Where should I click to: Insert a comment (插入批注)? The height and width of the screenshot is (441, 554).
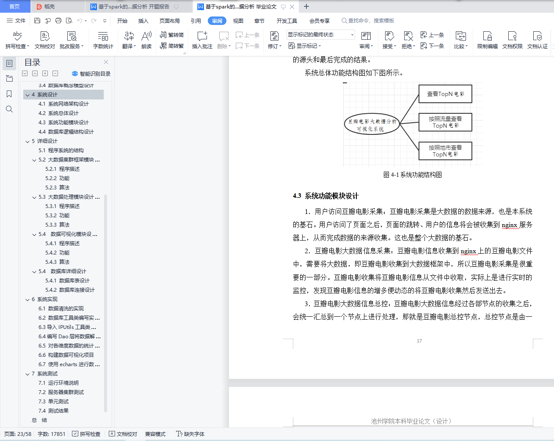pyautogui.click(x=202, y=40)
